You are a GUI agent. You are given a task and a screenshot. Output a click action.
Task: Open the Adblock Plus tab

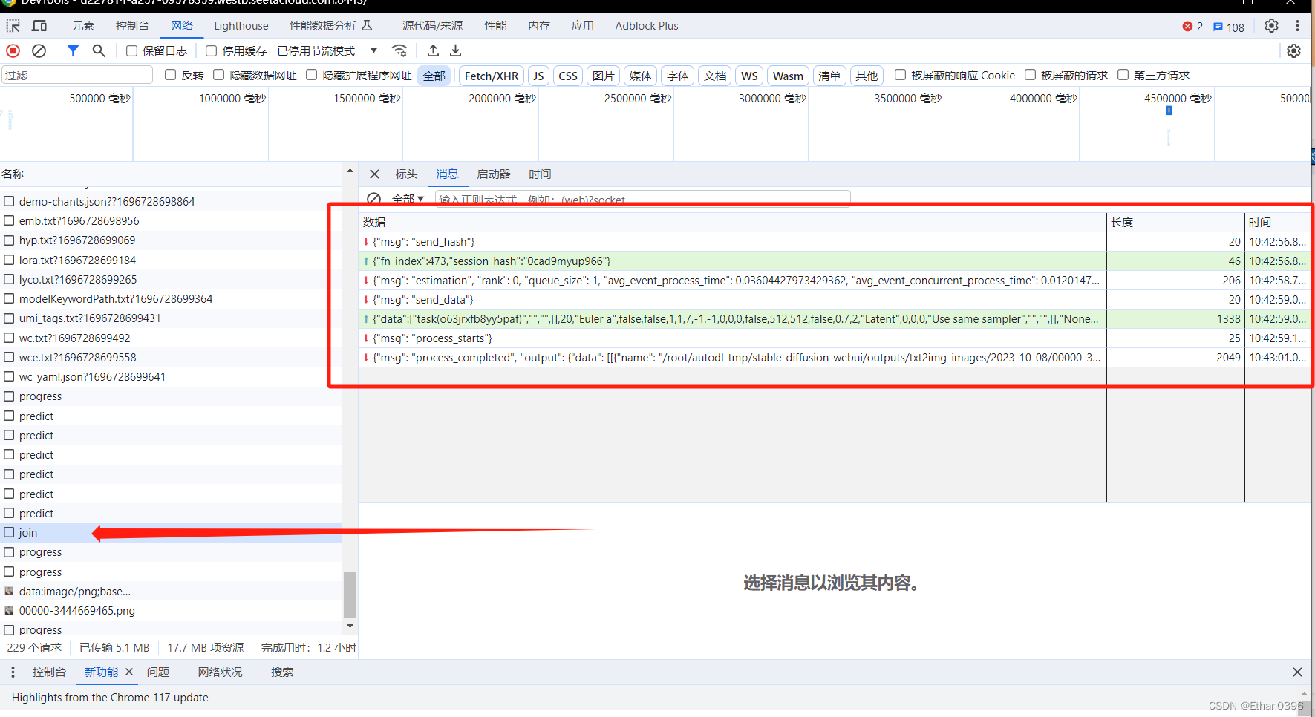click(647, 26)
